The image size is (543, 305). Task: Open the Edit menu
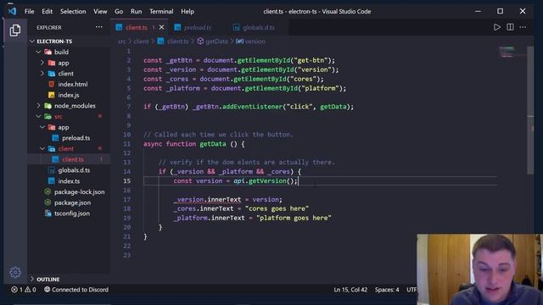[48, 11]
